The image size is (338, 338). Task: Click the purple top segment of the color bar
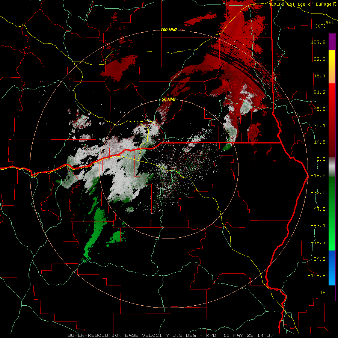tap(332, 42)
